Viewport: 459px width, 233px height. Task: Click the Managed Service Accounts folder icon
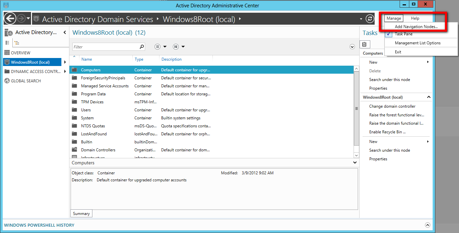[x=75, y=86]
